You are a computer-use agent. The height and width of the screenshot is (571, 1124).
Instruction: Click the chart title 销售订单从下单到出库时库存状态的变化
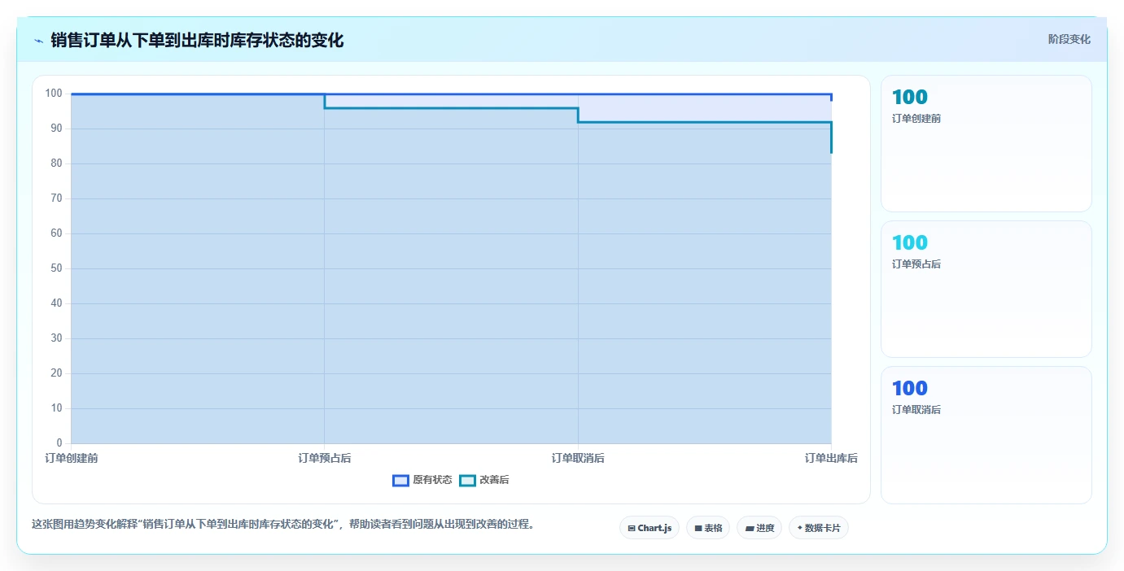pos(197,40)
